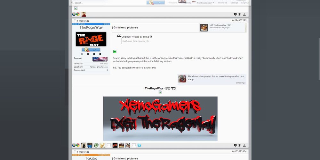Open post number #4294967295 link
Viewport: 320px width, 160px height.
coord(239,20)
